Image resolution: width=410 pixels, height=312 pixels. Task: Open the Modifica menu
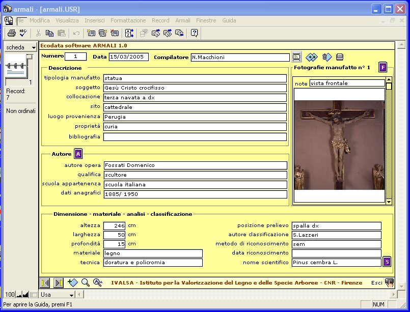pyautogui.click(x=40, y=20)
